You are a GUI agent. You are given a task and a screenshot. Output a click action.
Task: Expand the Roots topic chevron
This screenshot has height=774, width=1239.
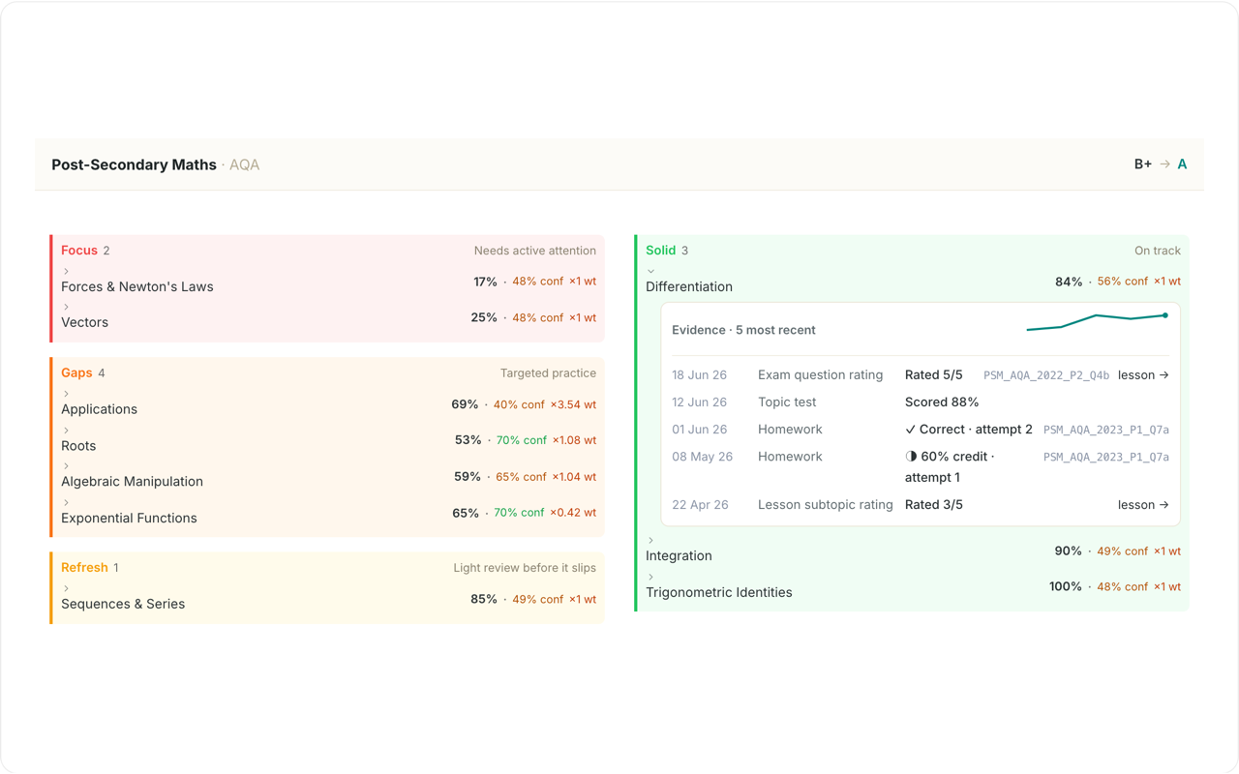(x=66, y=431)
